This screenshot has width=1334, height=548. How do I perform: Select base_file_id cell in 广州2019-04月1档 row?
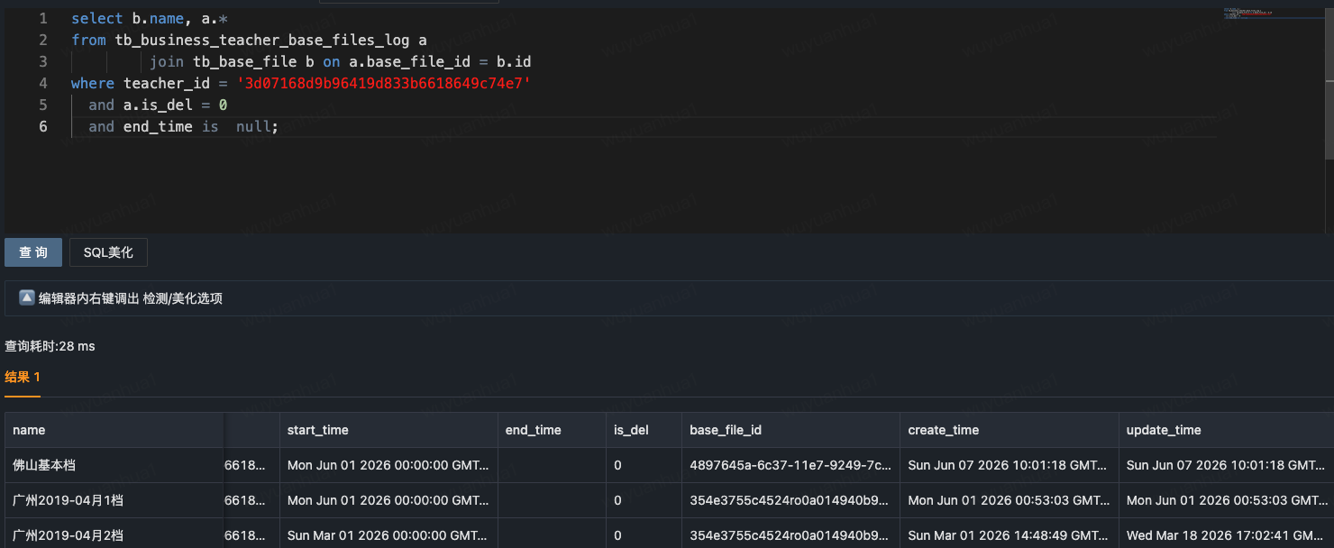click(x=790, y=500)
